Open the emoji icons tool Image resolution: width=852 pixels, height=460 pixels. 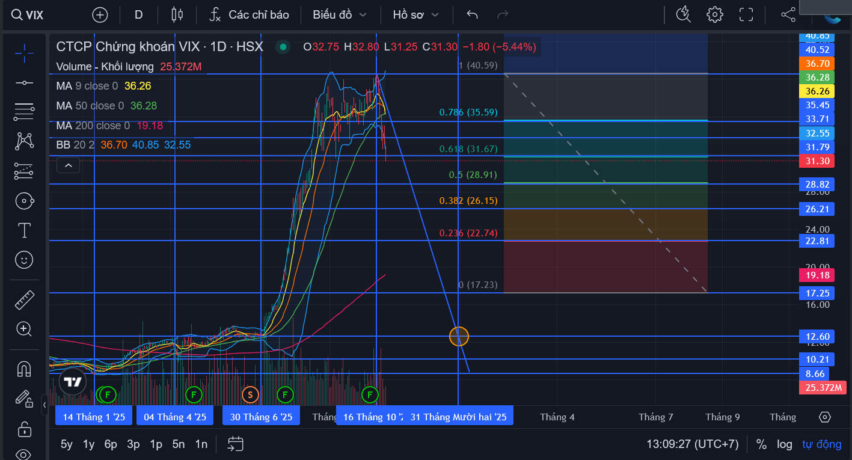[24, 260]
